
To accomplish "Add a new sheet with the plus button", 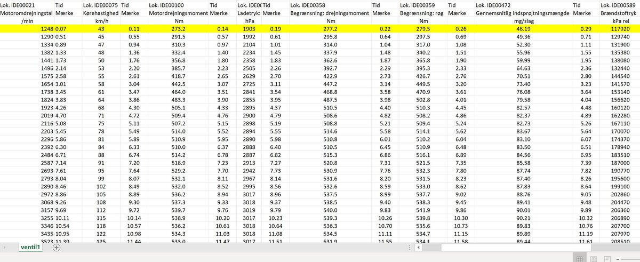I will point(57,248).
